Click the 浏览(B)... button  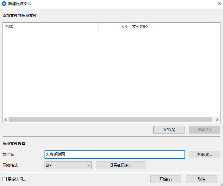click(204, 155)
